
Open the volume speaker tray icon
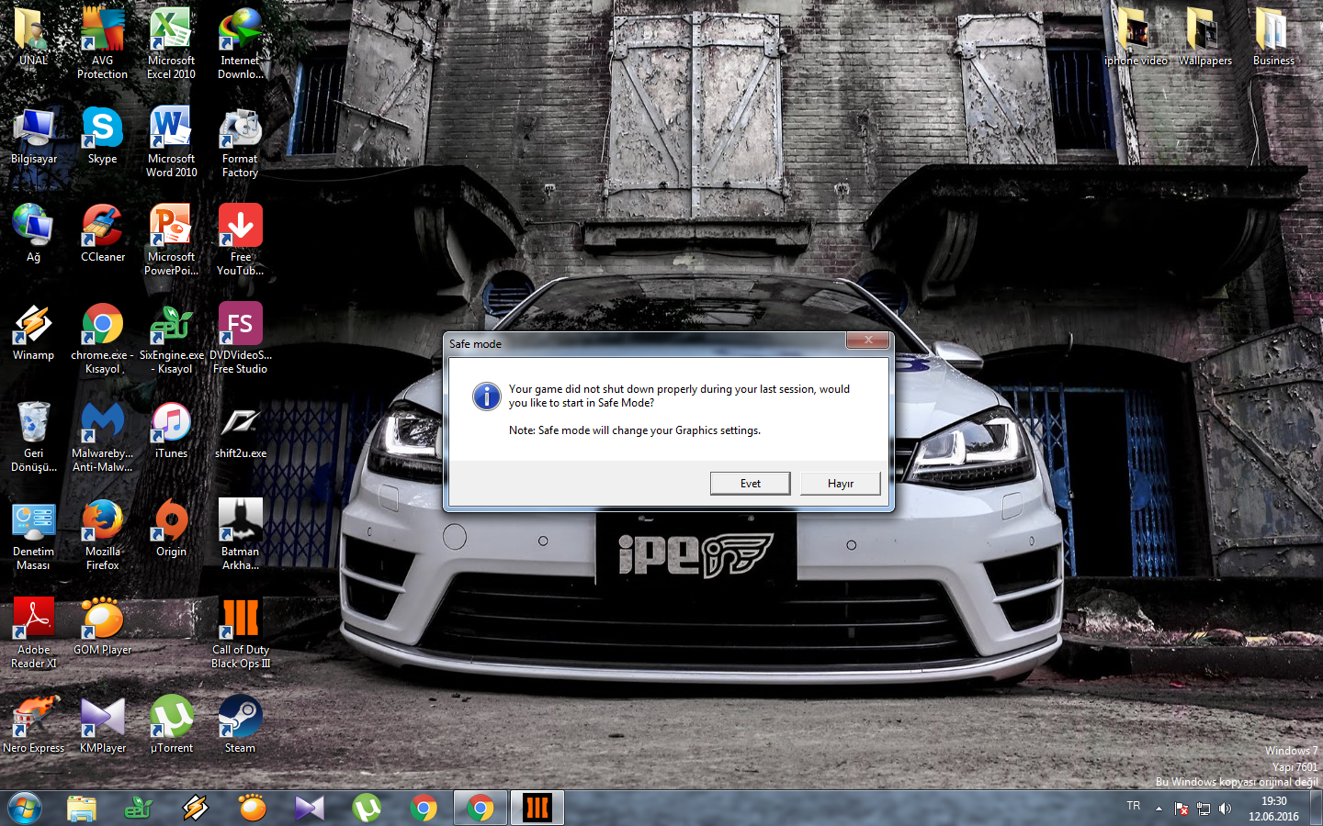coord(1225,809)
